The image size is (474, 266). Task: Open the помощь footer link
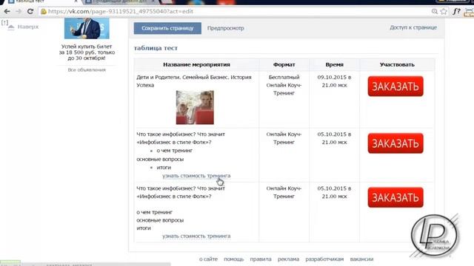(234, 259)
